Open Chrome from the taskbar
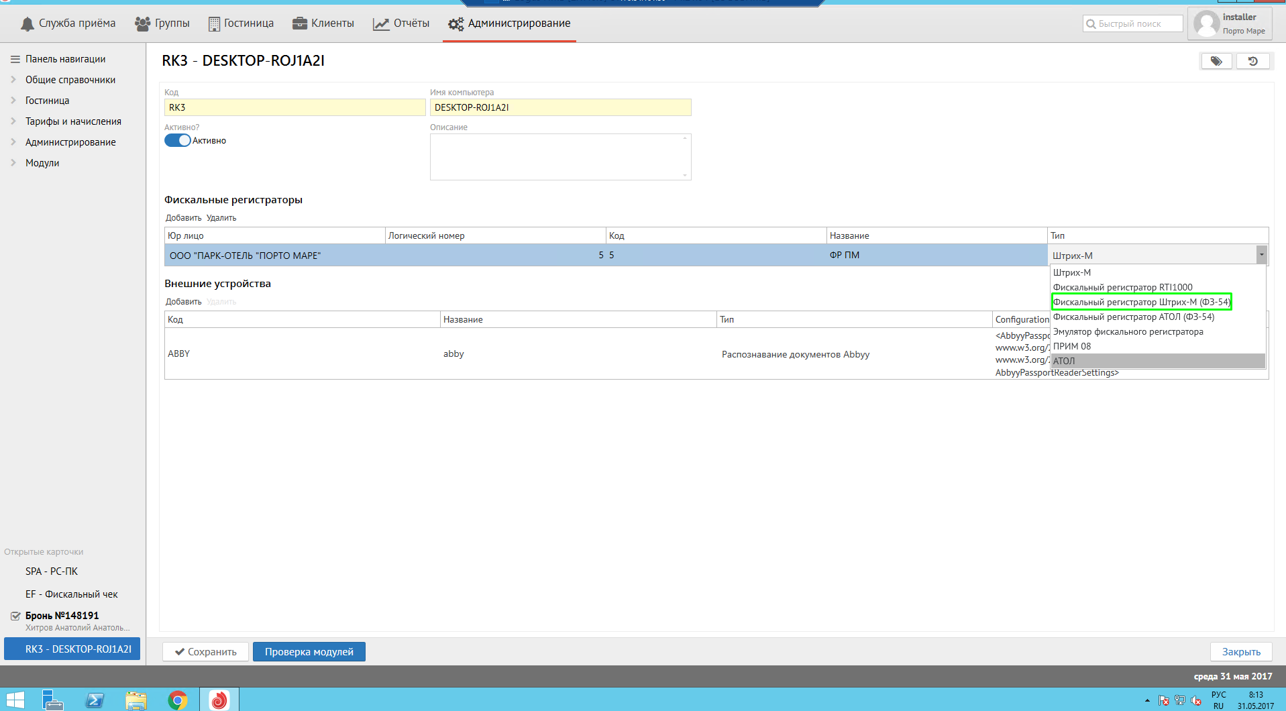 point(178,700)
